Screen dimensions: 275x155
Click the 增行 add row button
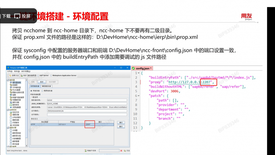point(121,123)
